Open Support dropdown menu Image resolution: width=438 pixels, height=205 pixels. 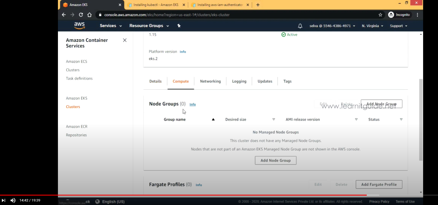tap(398, 26)
